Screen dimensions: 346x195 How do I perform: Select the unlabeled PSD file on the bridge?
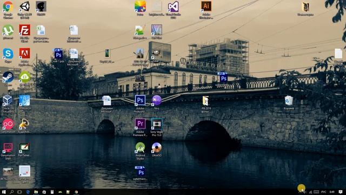(x=223, y=77)
